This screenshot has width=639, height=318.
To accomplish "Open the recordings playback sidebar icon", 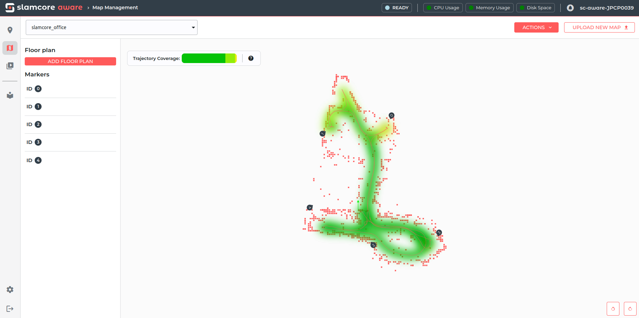I will point(10,66).
